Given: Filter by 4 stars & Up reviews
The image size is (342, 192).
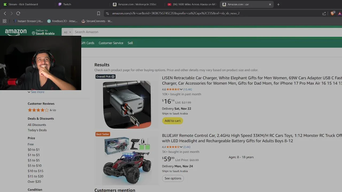Looking at the screenshot, I should pyautogui.click(x=42, y=110).
